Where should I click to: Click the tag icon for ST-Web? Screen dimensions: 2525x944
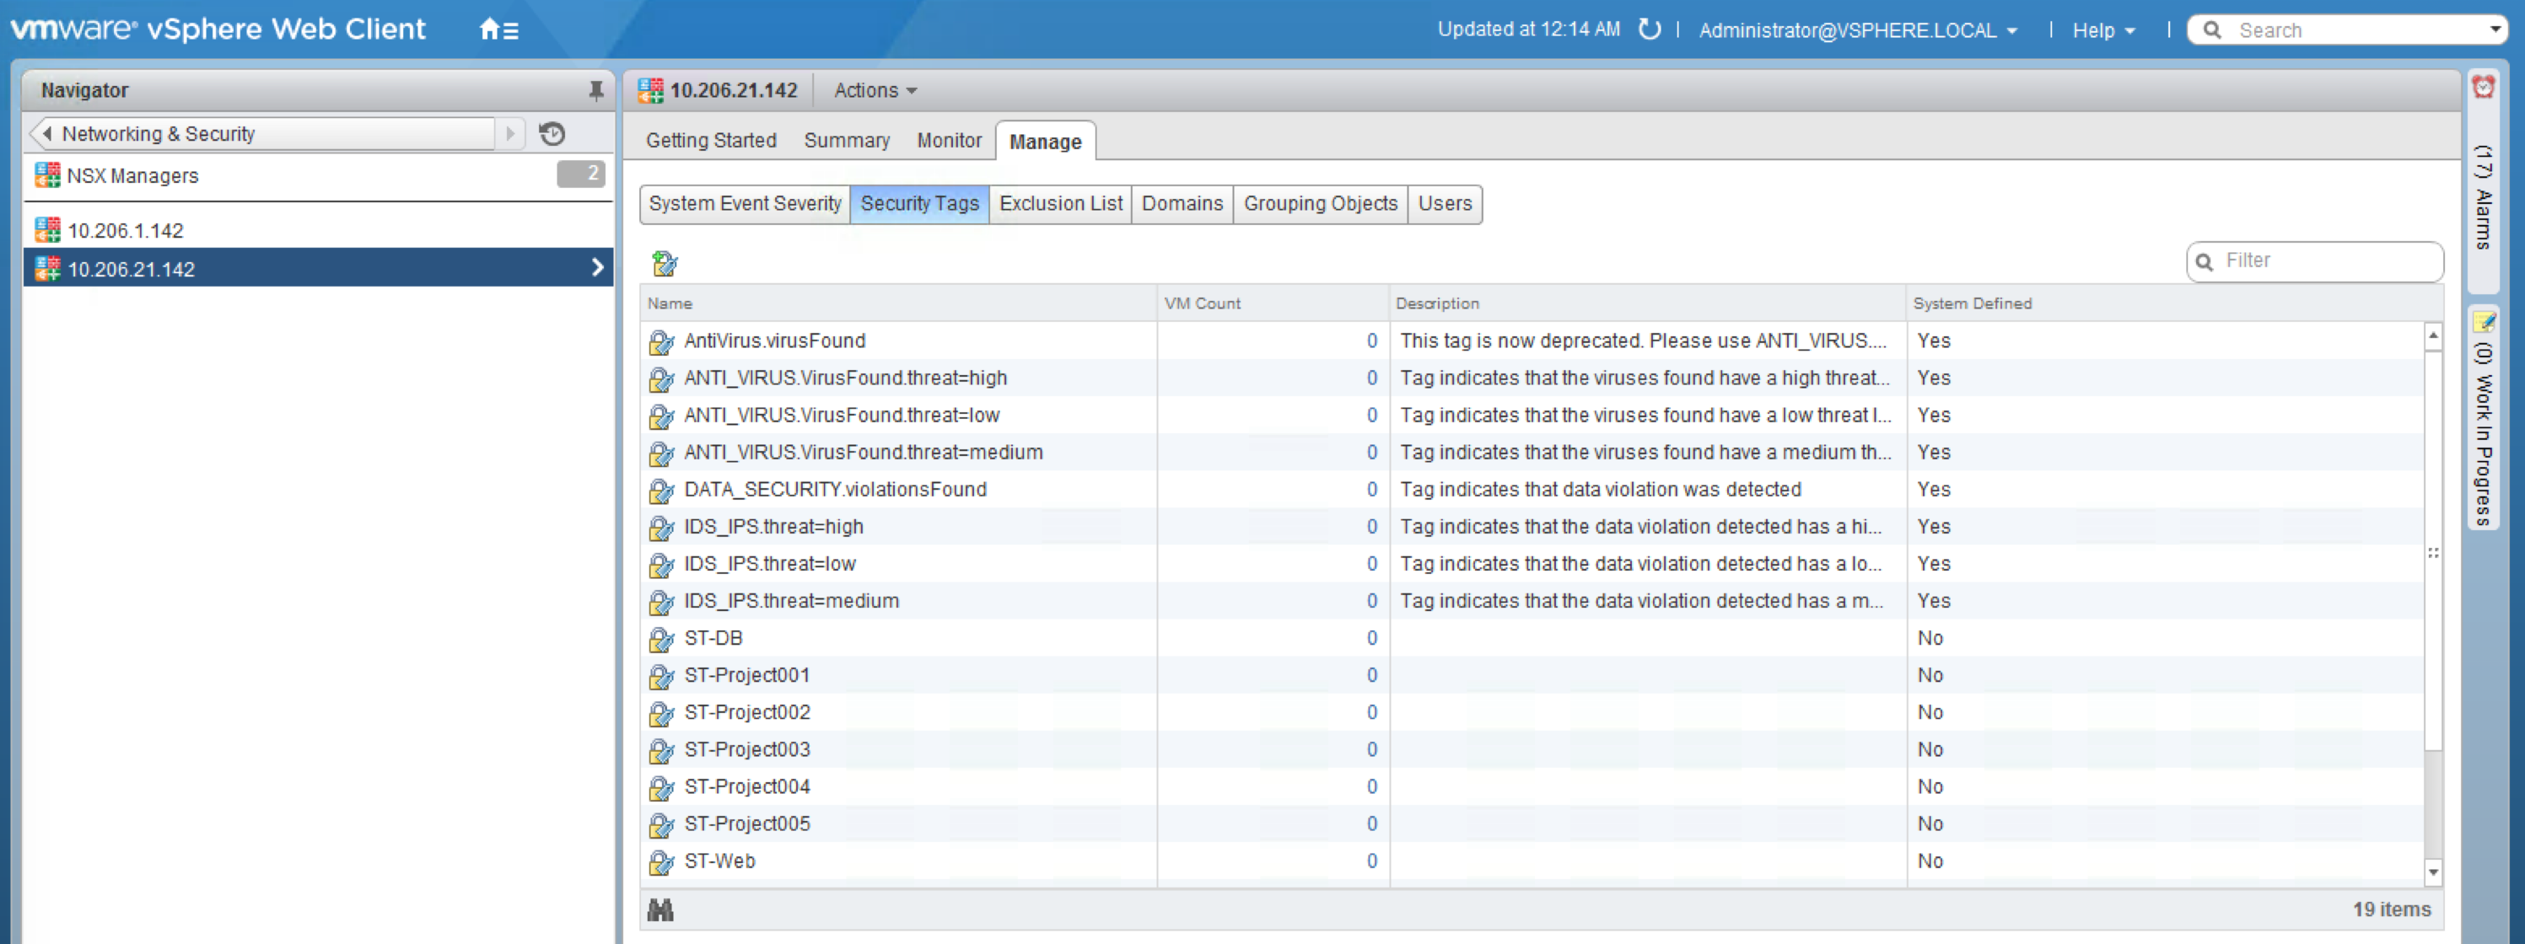click(662, 863)
